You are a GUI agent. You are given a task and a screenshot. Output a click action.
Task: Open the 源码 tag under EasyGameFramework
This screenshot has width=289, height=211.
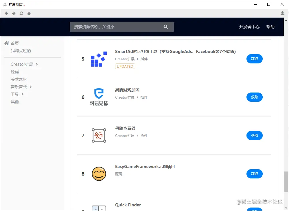pos(119,174)
